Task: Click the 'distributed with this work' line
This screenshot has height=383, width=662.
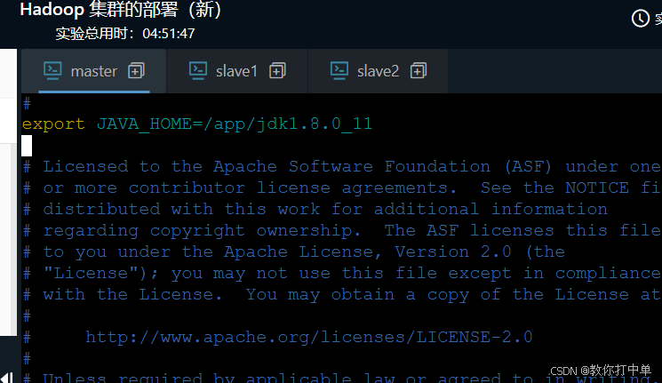Action: pos(315,210)
